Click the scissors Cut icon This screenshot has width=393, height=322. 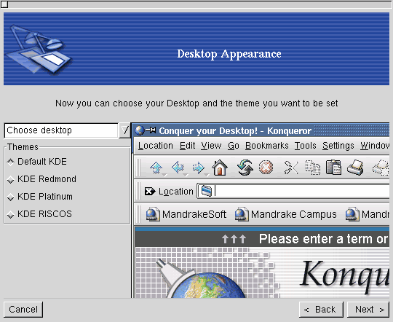(x=291, y=168)
